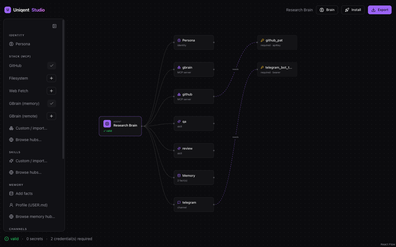
Task: Add GBrain (remote) to the stack
Action: point(51,116)
